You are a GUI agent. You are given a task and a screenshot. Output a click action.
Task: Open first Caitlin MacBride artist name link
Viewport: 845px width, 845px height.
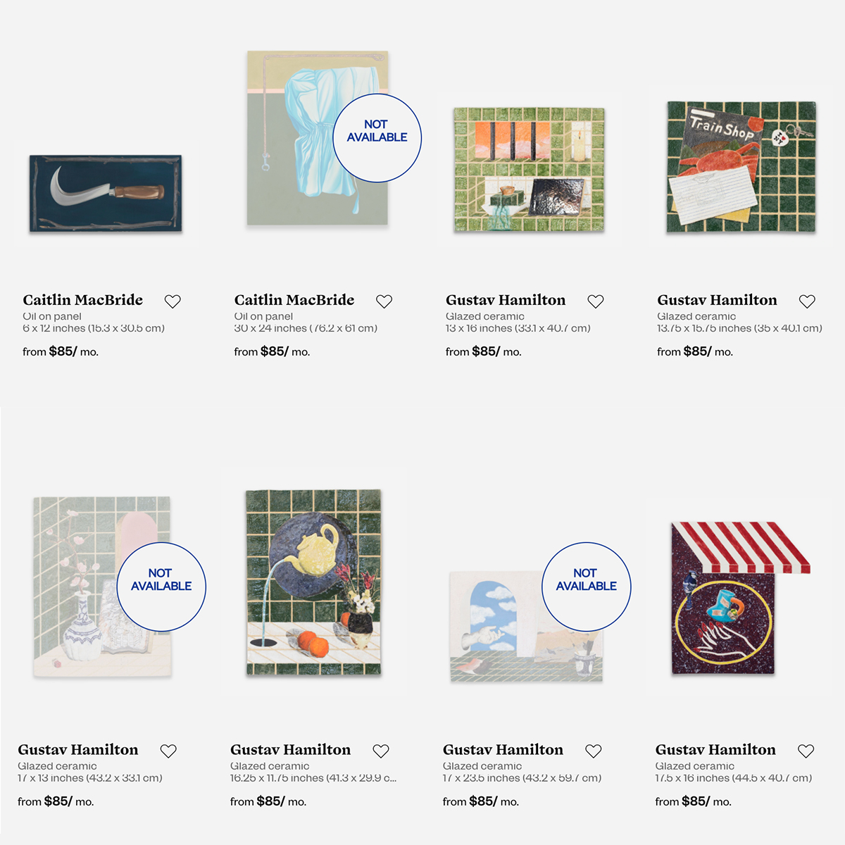point(83,300)
